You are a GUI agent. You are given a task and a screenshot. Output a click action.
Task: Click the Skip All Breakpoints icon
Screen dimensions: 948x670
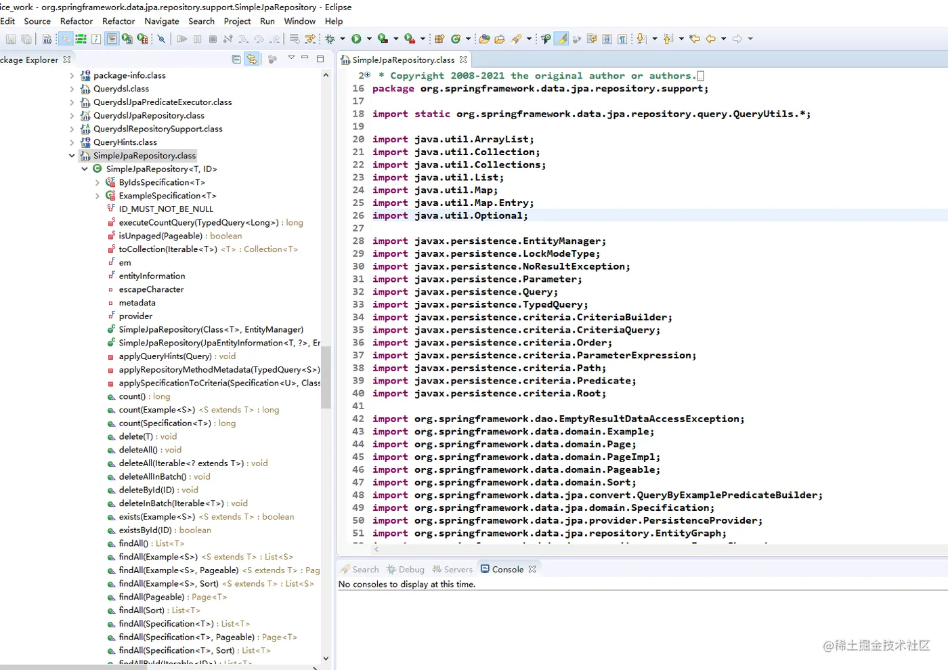pyautogui.click(x=161, y=39)
